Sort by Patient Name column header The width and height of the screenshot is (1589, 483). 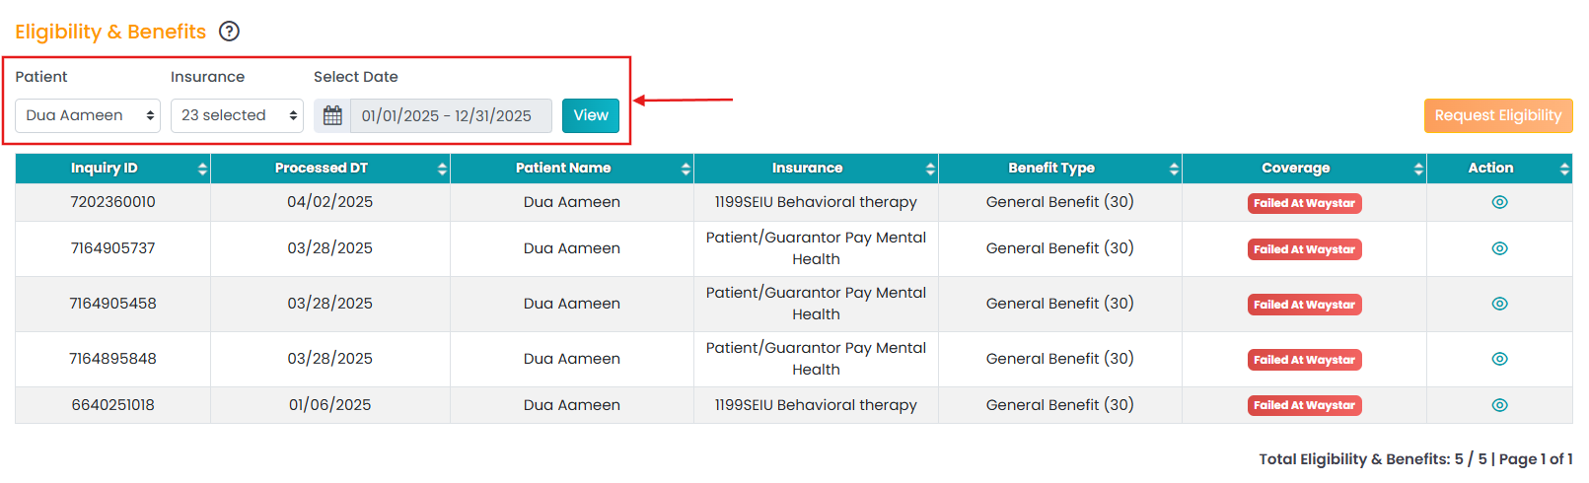coord(571,169)
